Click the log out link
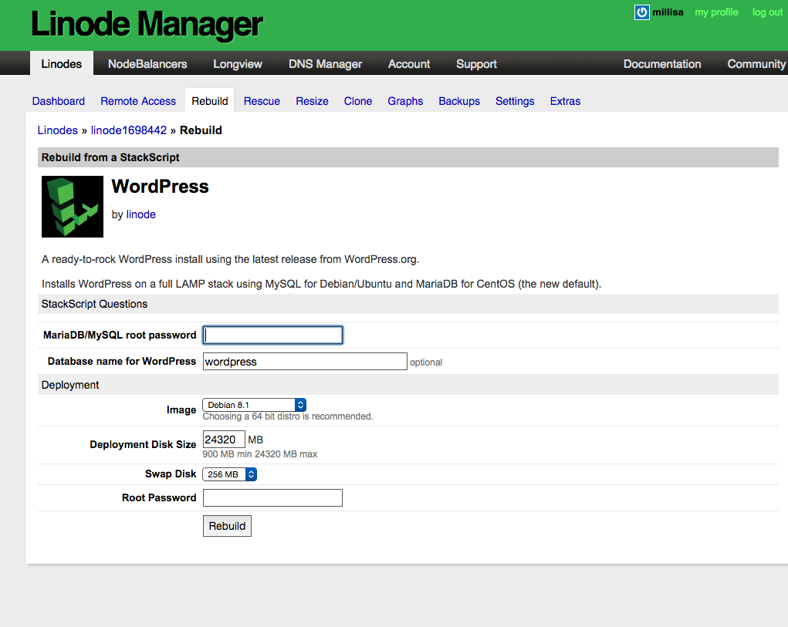This screenshot has height=627, width=788. pyautogui.click(x=767, y=12)
